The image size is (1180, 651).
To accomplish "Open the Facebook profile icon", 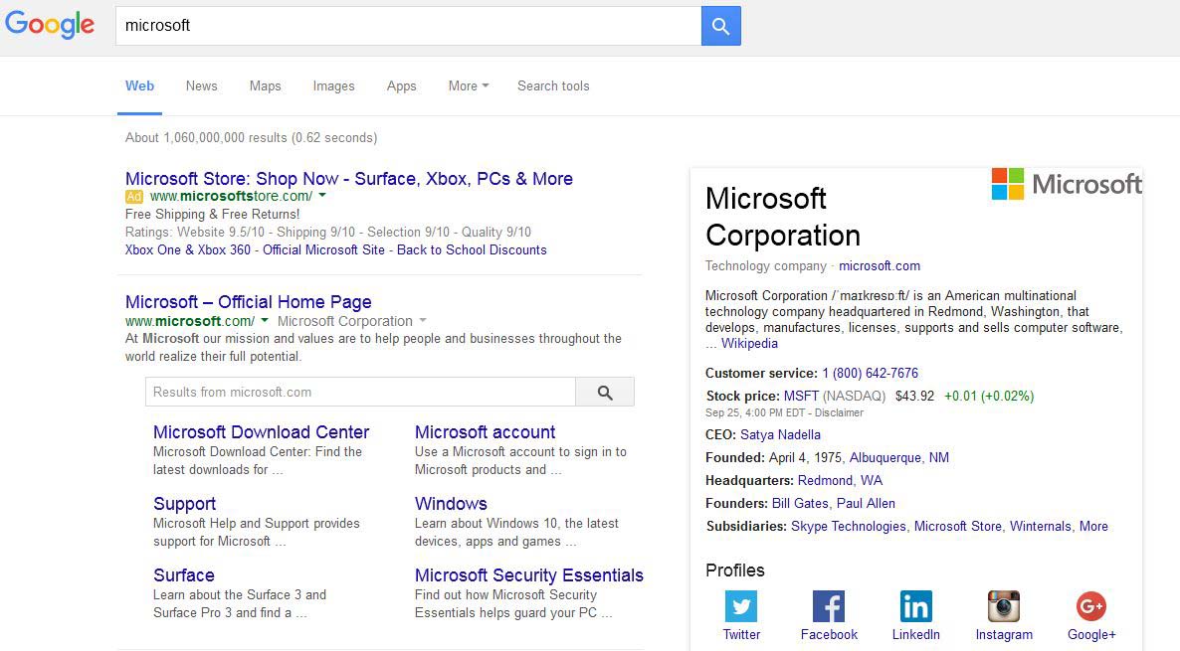I will [x=828, y=605].
